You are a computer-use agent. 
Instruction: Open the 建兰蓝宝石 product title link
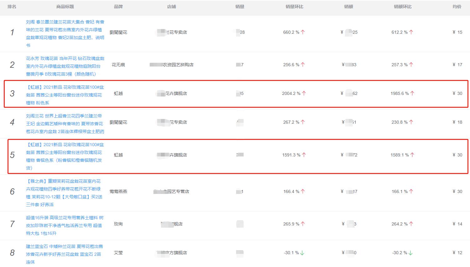(x=65, y=254)
